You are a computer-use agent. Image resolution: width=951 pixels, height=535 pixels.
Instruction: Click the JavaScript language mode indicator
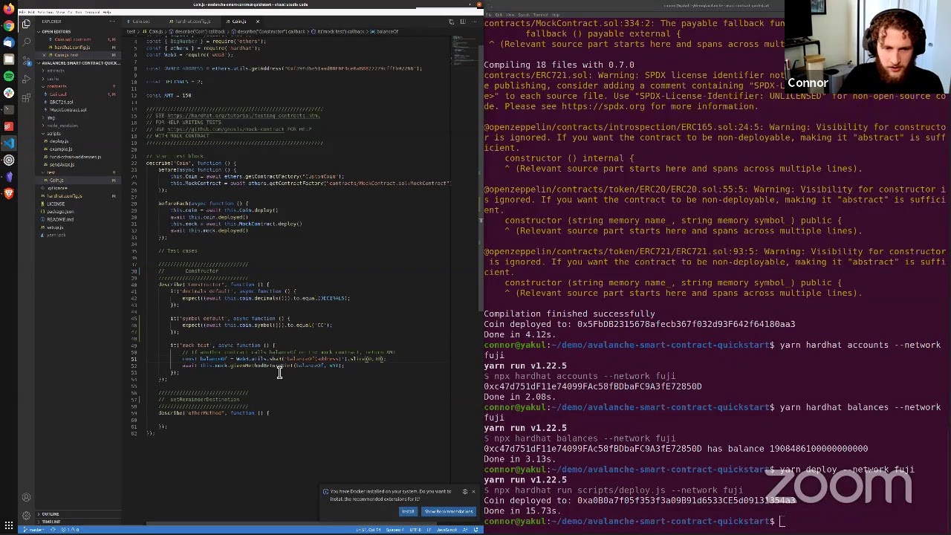click(447, 530)
